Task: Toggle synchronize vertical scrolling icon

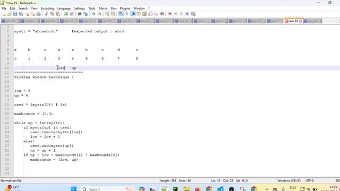Action: [107, 14]
